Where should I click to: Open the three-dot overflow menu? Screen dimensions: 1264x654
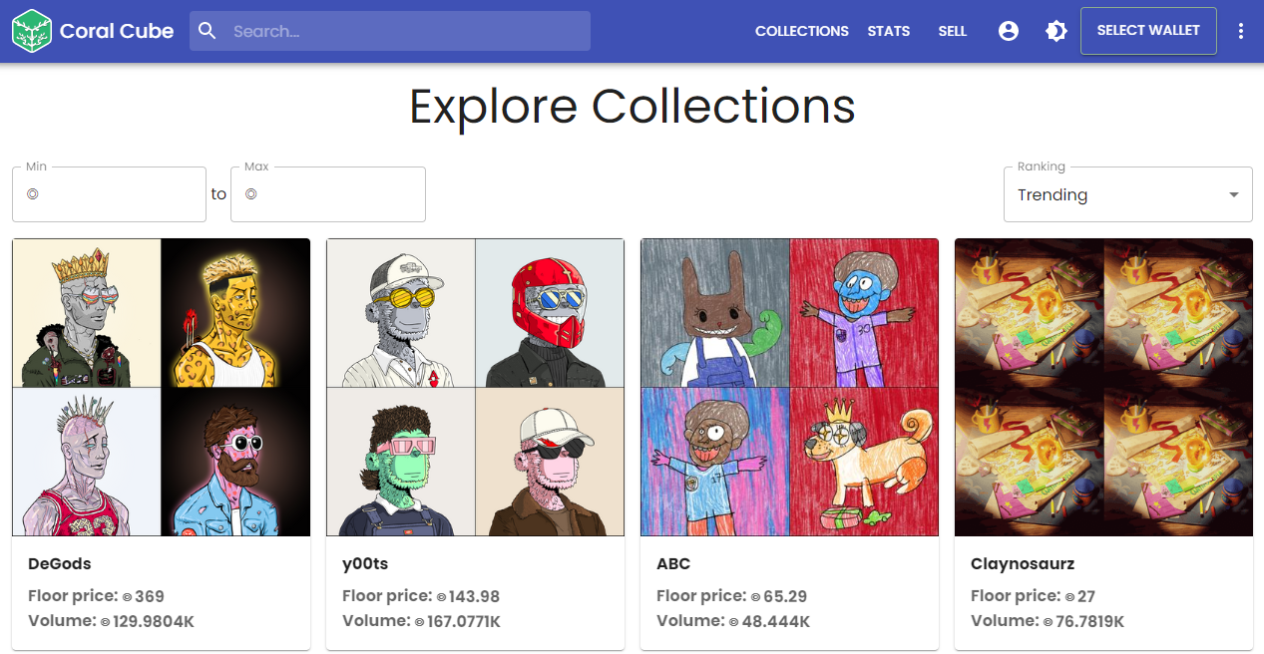click(x=1241, y=31)
